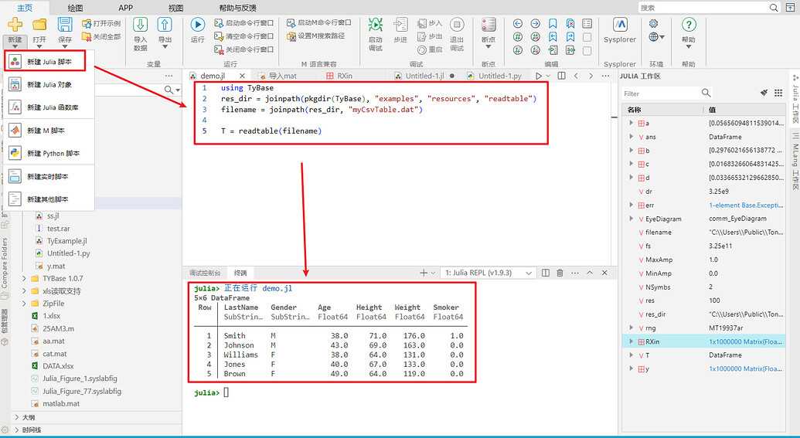Click the Breakpoints (断点) list icon
The width and height of the screenshot is (800, 438).
(489, 25)
